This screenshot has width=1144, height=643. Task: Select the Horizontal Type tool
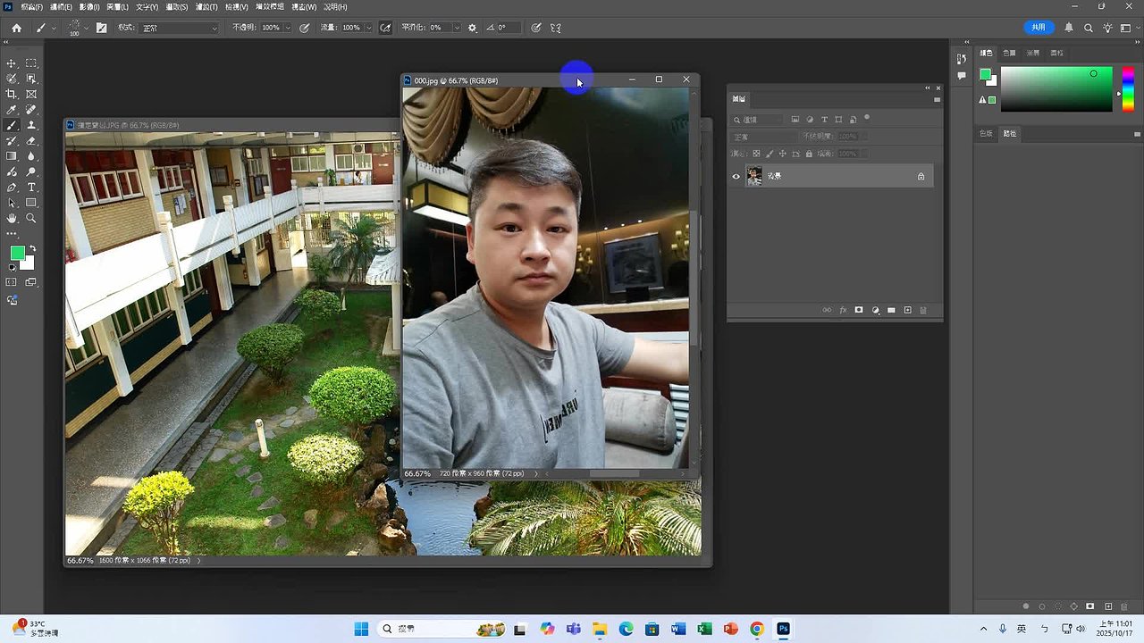pos(31,188)
